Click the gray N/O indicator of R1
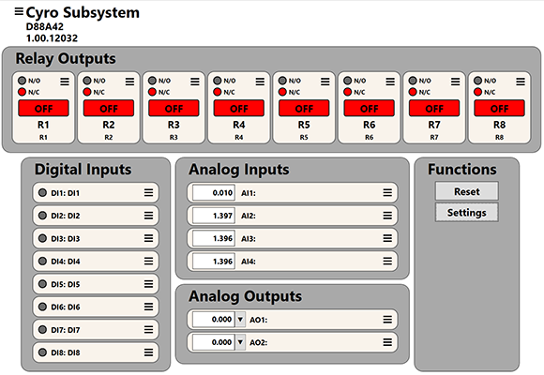The width and height of the screenshot is (544, 375). [22, 81]
